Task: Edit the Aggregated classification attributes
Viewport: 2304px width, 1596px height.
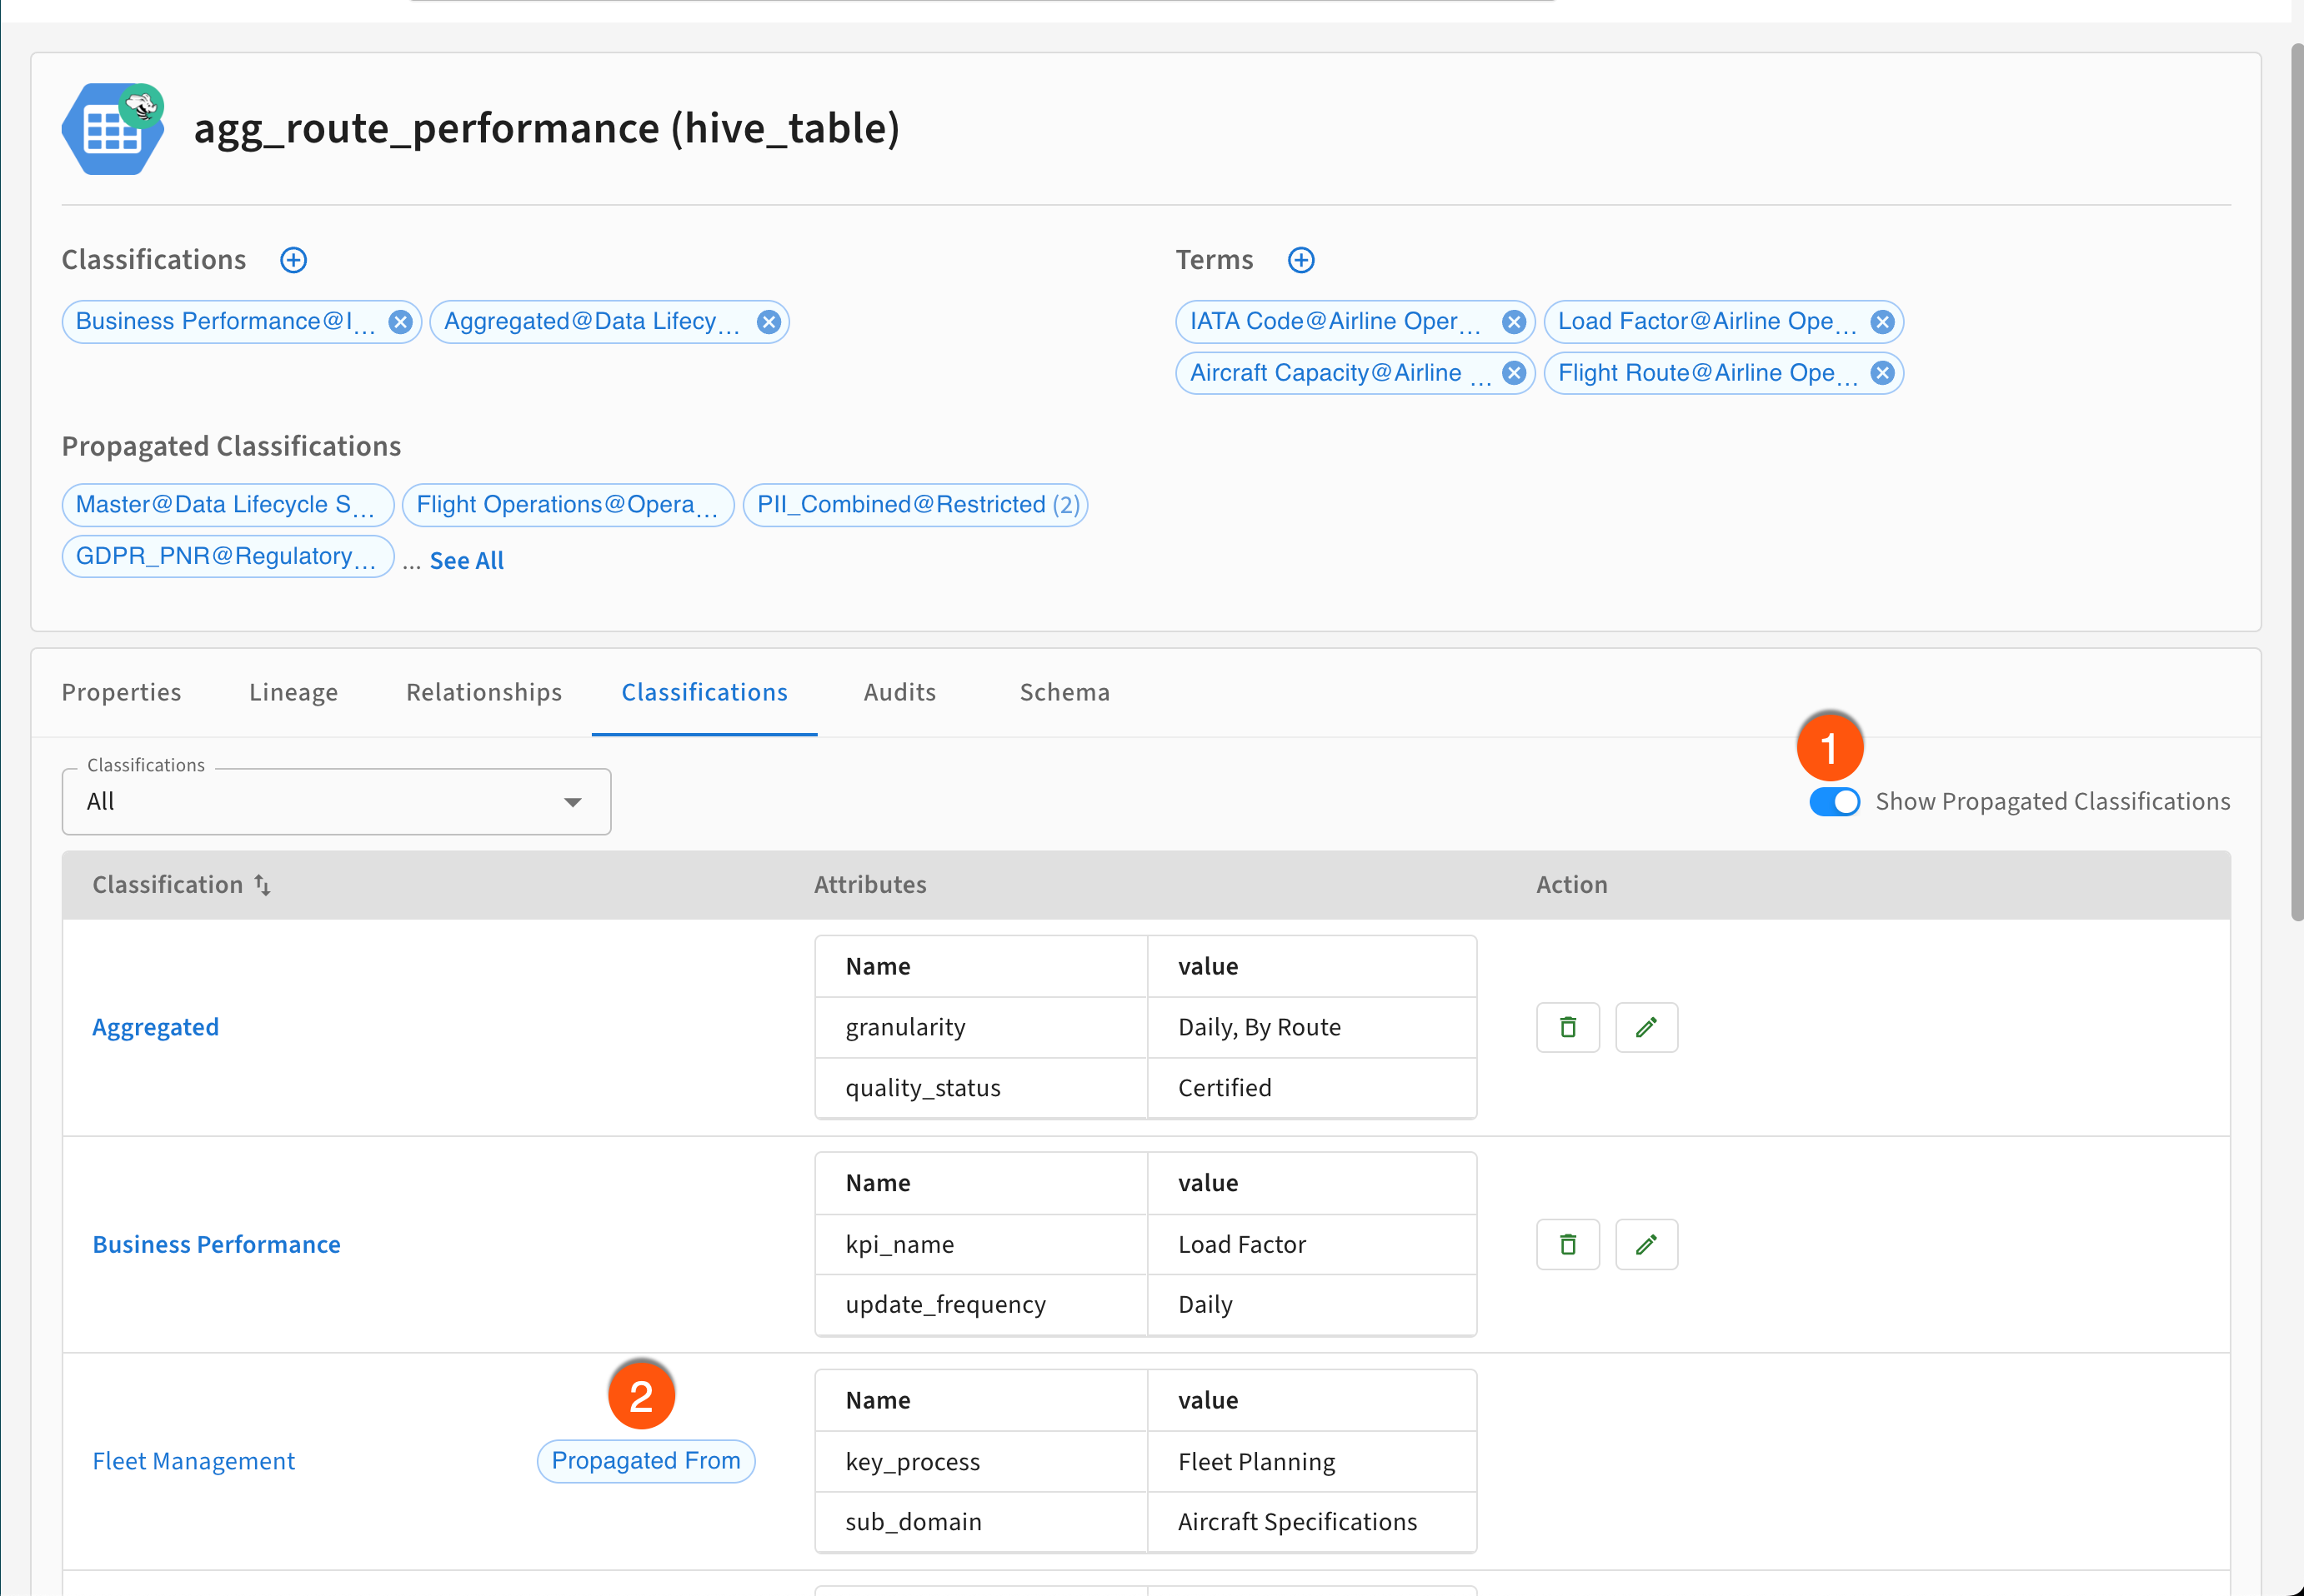Action: (1645, 1027)
